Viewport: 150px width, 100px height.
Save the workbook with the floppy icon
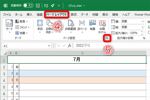point(38,6)
